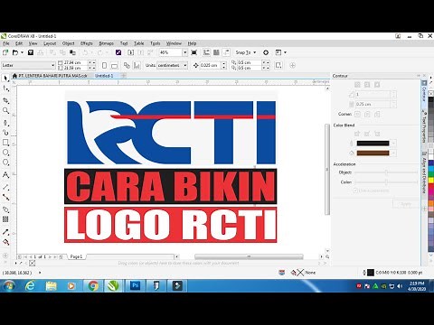
Task: Create a new document from the toolbar
Action: point(5,52)
